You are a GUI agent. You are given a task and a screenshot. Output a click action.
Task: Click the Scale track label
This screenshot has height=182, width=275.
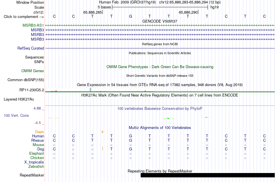(39, 7)
